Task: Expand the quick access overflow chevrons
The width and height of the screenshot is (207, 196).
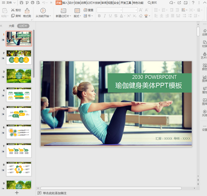Action: pos(51,3)
